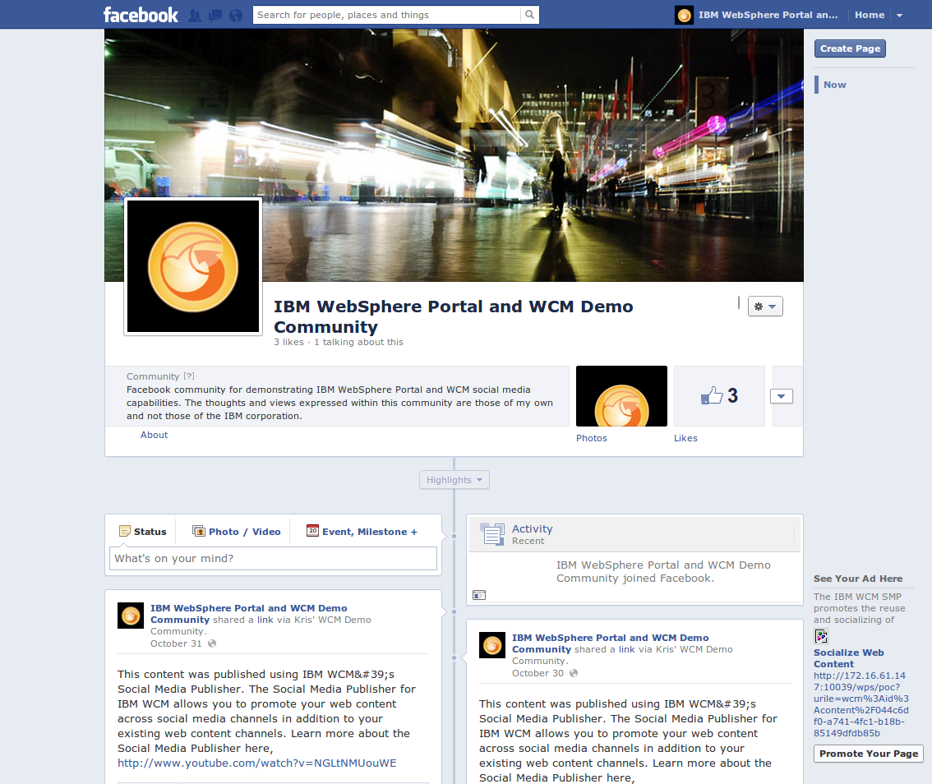
Task: Open the thumbs-up Likes box
Action: pos(719,396)
